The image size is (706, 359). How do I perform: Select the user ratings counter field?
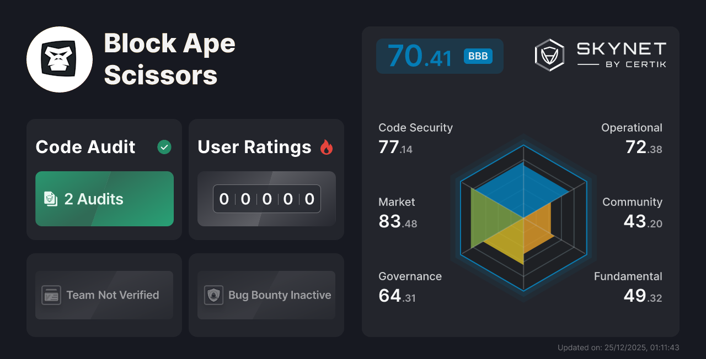point(266,199)
